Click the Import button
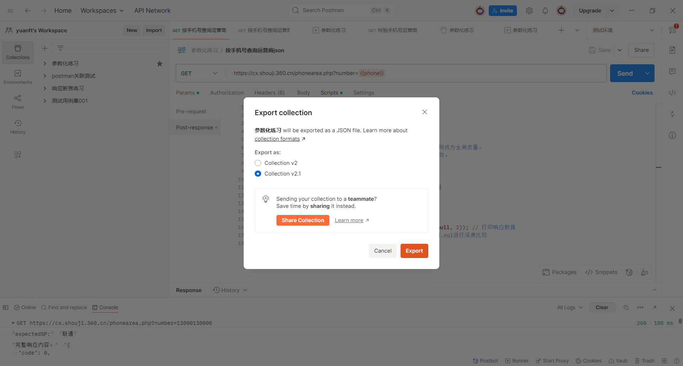683x366 pixels. [154, 30]
